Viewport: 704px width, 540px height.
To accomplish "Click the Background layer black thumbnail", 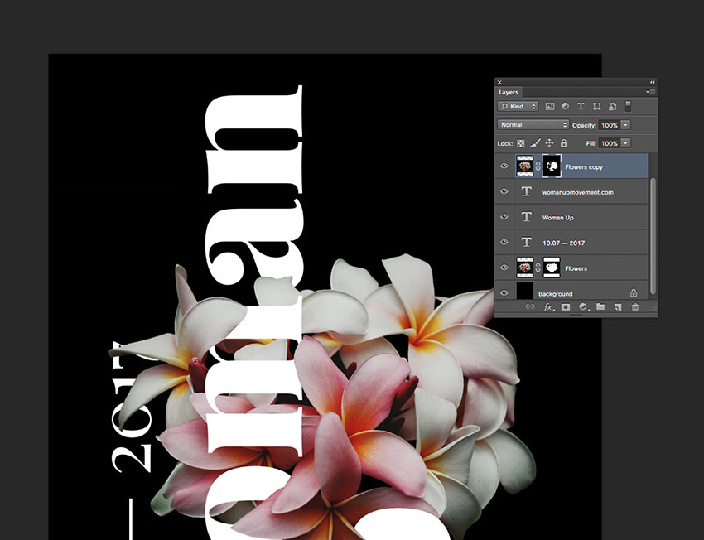I will [x=525, y=292].
